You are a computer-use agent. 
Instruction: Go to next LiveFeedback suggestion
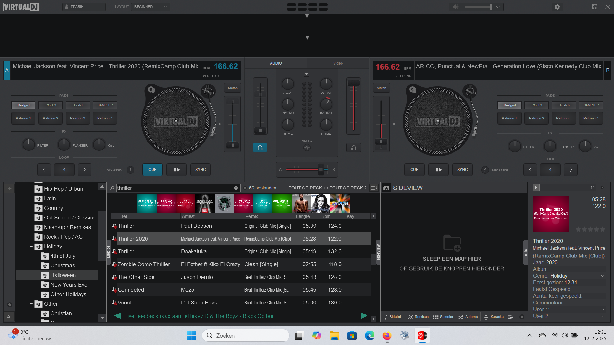(x=364, y=316)
